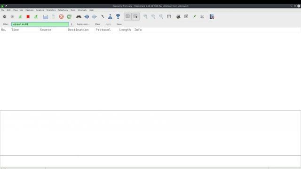Expand the filter history dropdown arrow
The width and height of the screenshot is (301, 169).
pos(71,24)
